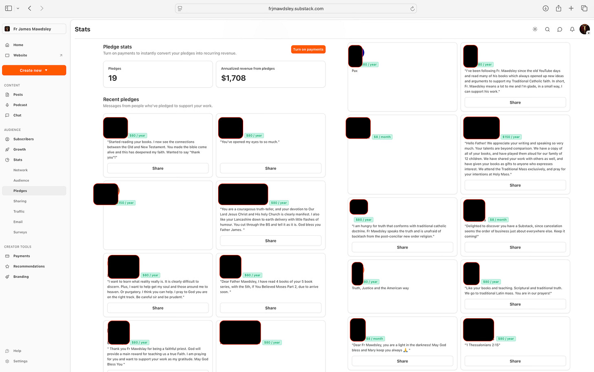Go back with the browser arrow
The height and width of the screenshot is (372, 594).
pyautogui.click(x=29, y=8)
